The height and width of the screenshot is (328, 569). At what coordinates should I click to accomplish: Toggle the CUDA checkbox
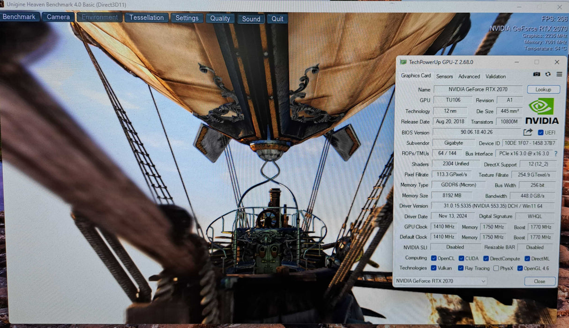[x=462, y=258]
